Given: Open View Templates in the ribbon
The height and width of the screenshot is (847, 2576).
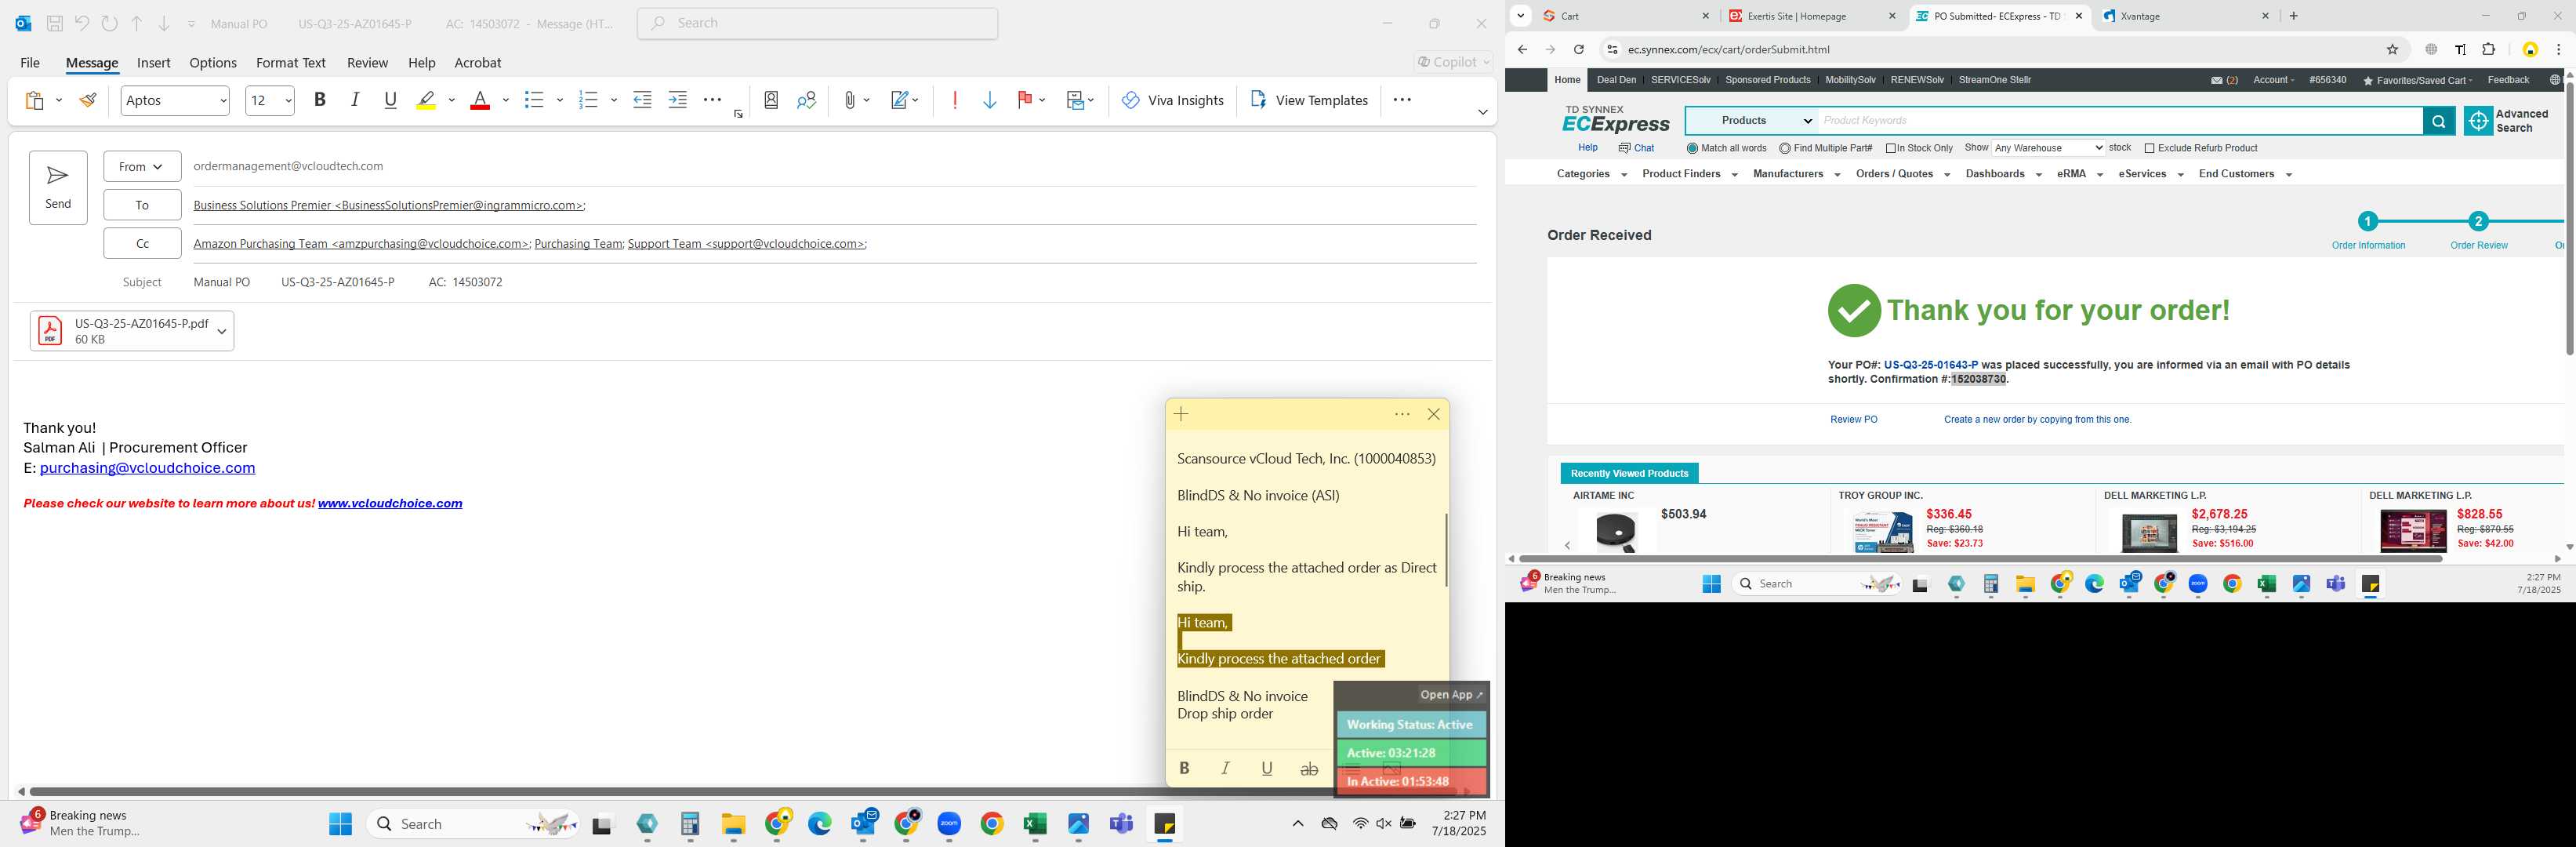Looking at the screenshot, I should coord(1309,100).
